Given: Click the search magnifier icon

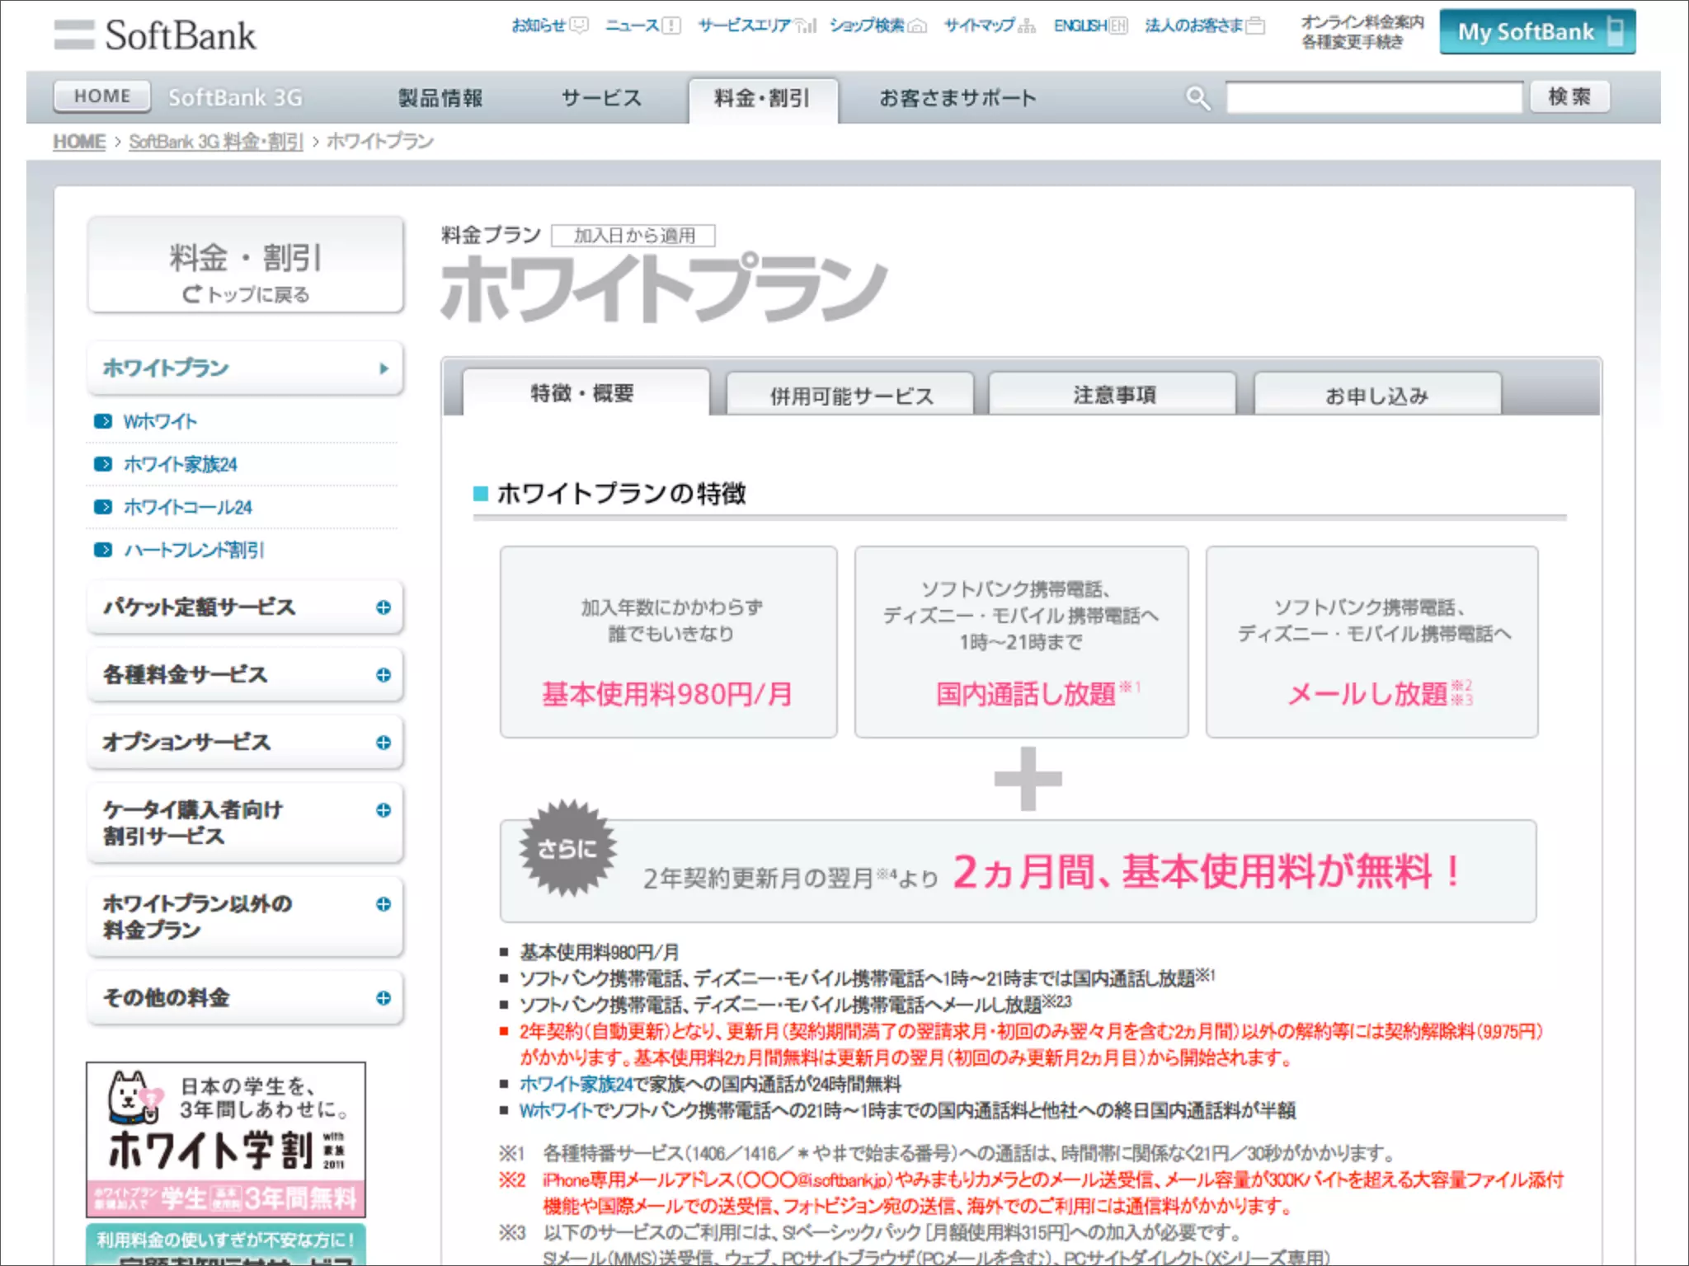Looking at the screenshot, I should pyautogui.click(x=1197, y=98).
